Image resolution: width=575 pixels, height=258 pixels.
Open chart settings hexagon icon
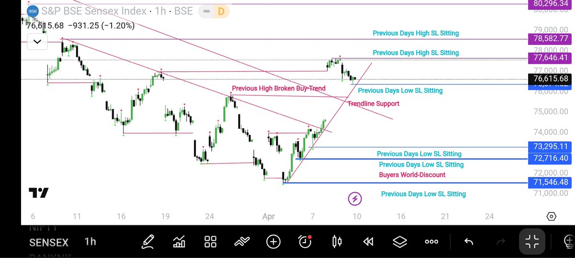(551, 216)
